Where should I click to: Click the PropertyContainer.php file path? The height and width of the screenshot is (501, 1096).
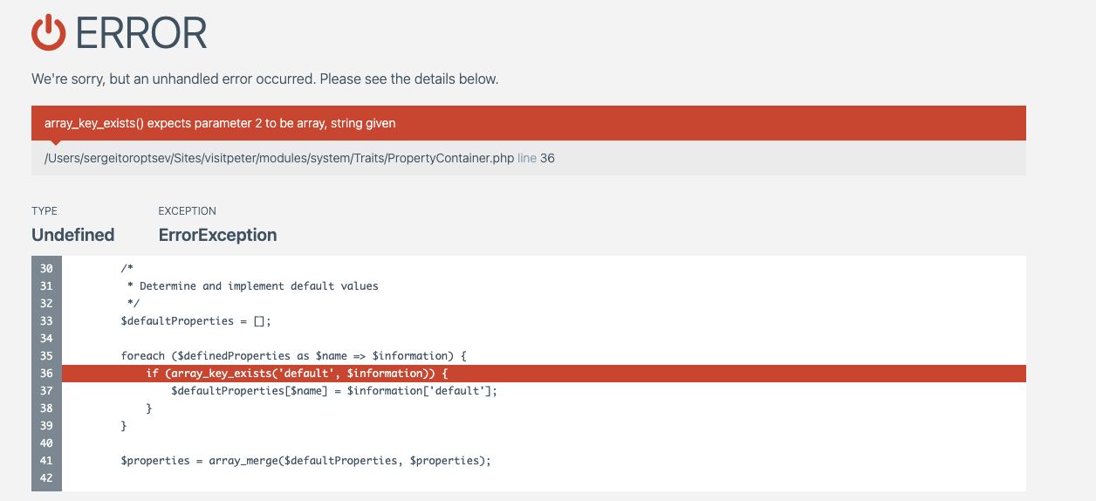coord(279,158)
